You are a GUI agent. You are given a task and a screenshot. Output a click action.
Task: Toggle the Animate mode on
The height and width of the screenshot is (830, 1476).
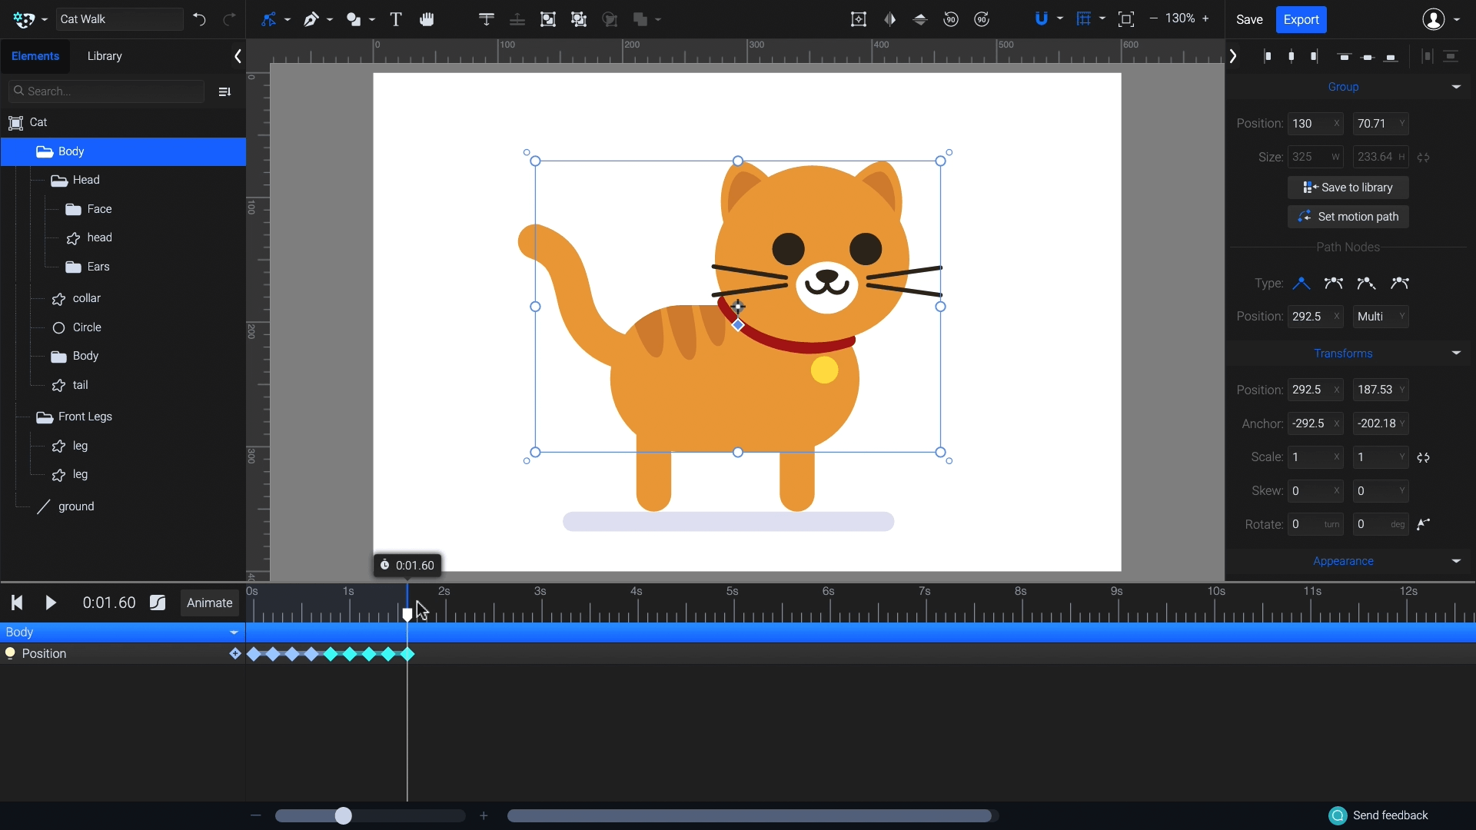[209, 603]
